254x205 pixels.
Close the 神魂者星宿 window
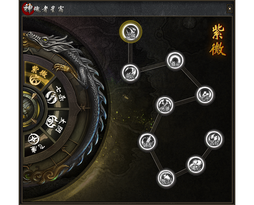(x=230, y=9)
